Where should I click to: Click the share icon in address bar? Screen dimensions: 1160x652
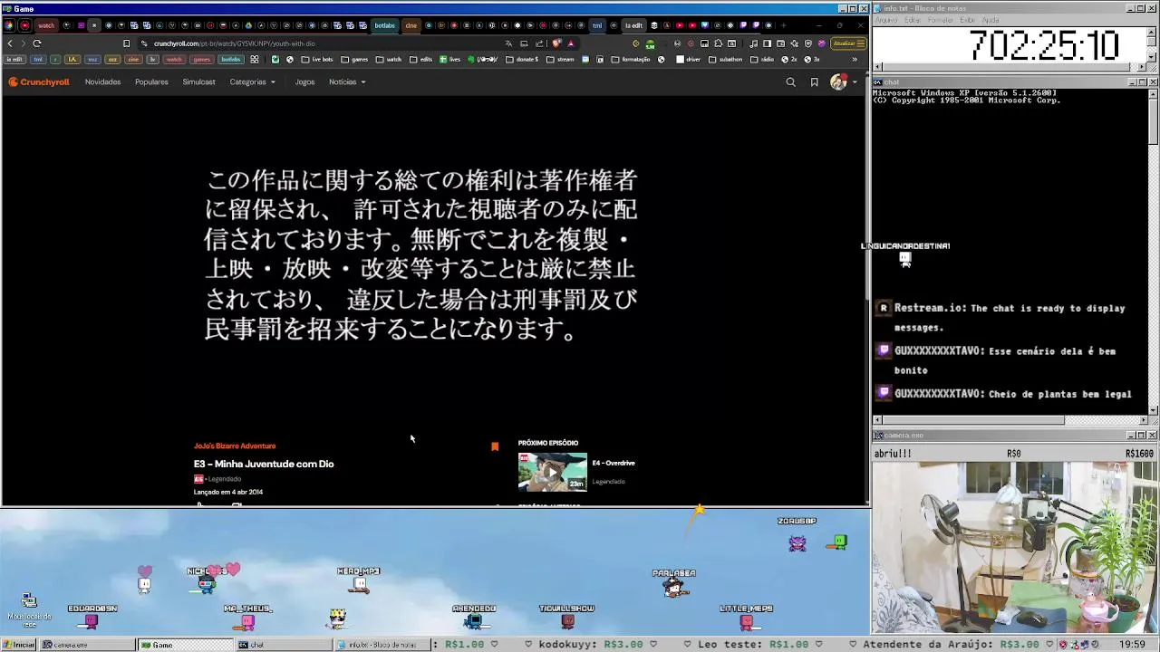[539, 43]
